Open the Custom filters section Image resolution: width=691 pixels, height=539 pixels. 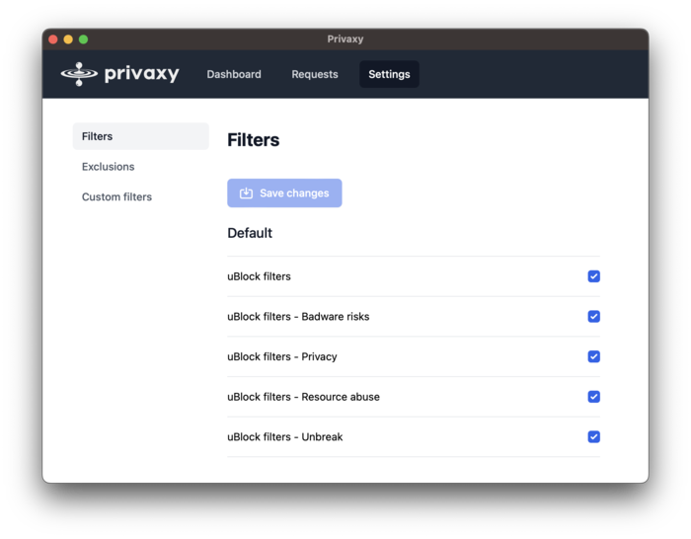116,196
